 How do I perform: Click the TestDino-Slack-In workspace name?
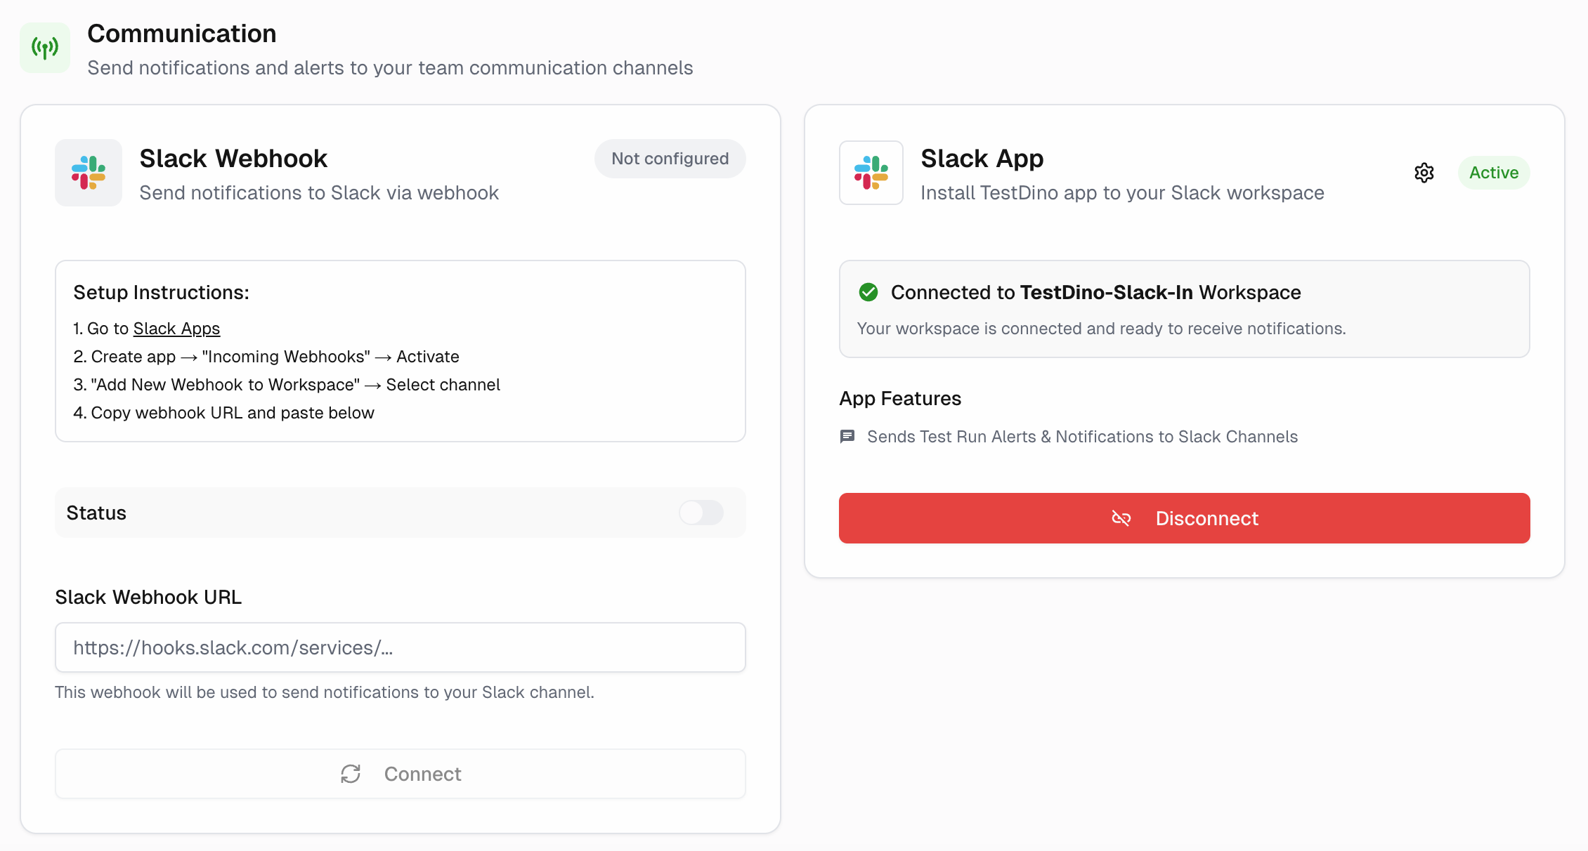pos(1106,292)
